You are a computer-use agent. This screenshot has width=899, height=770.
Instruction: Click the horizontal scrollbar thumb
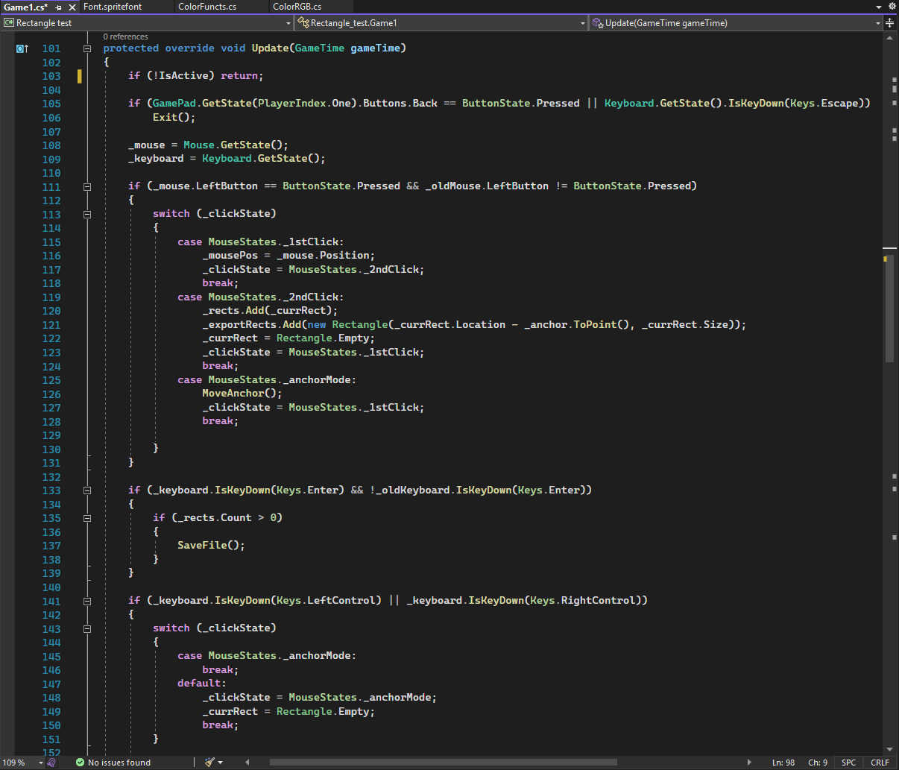pyautogui.click(x=443, y=763)
